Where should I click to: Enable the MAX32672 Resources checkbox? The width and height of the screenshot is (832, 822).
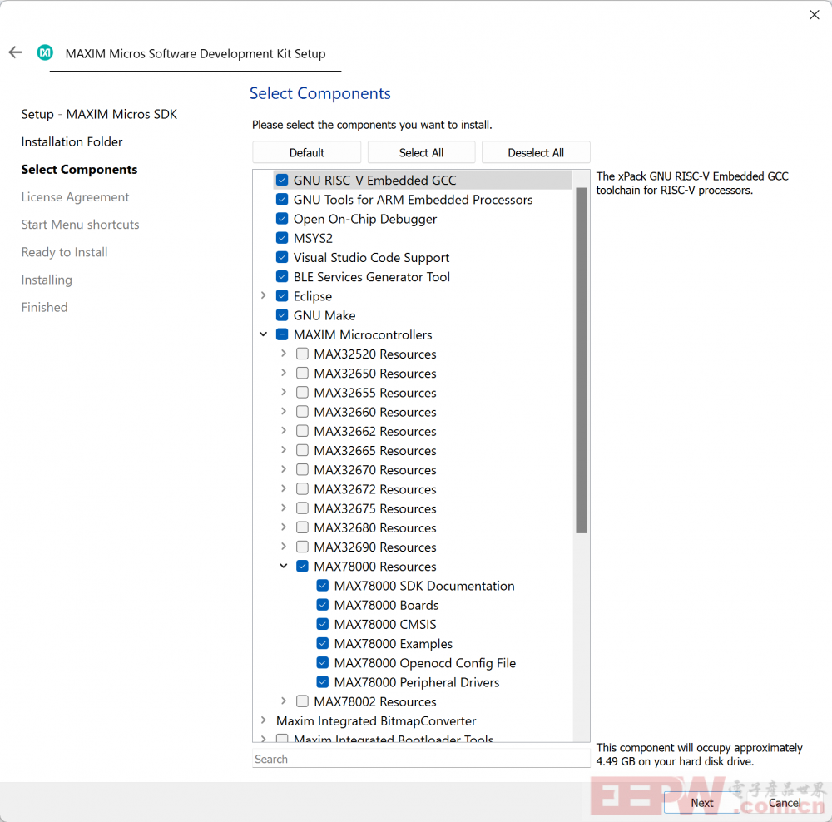(303, 488)
